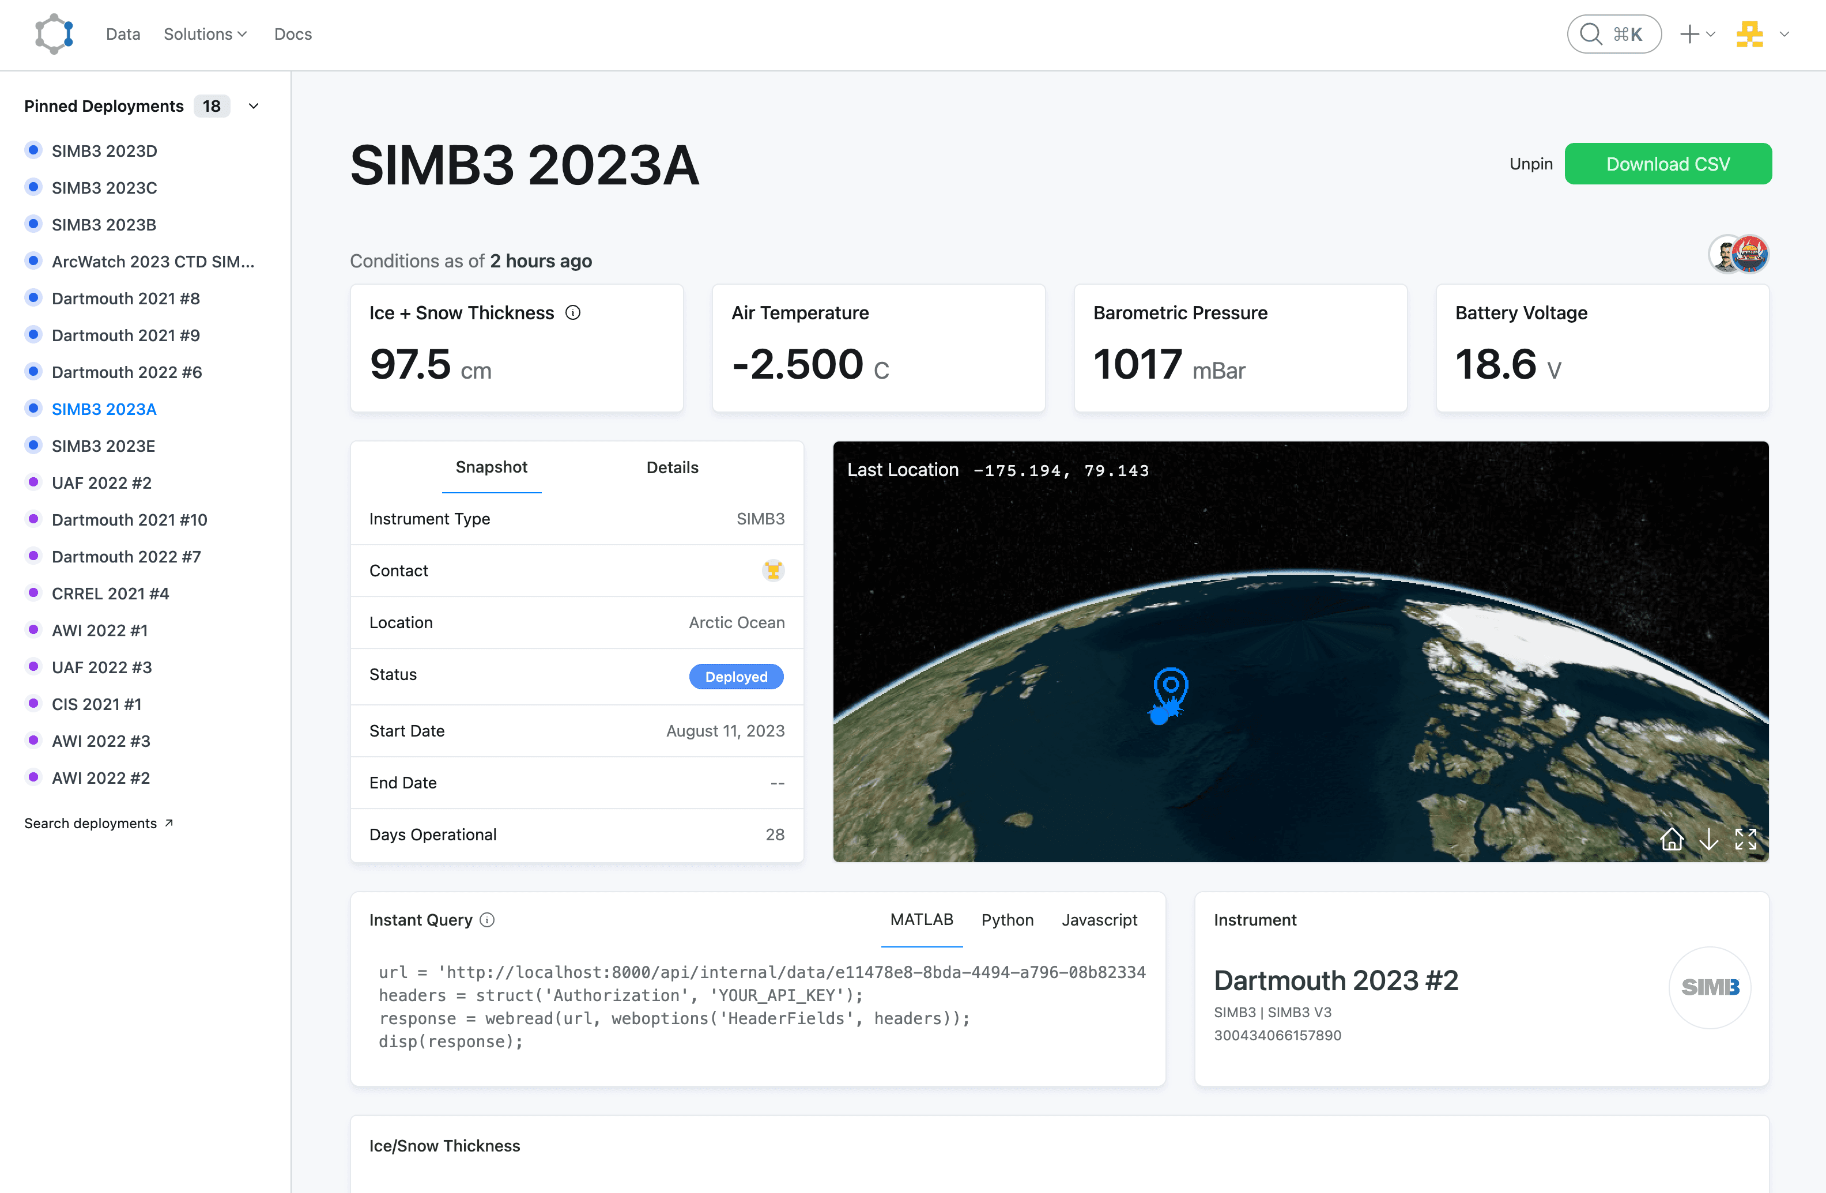This screenshot has height=1193, width=1826.
Task: Open Dartmouth 2021 #10 deployment
Action: click(x=129, y=519)
